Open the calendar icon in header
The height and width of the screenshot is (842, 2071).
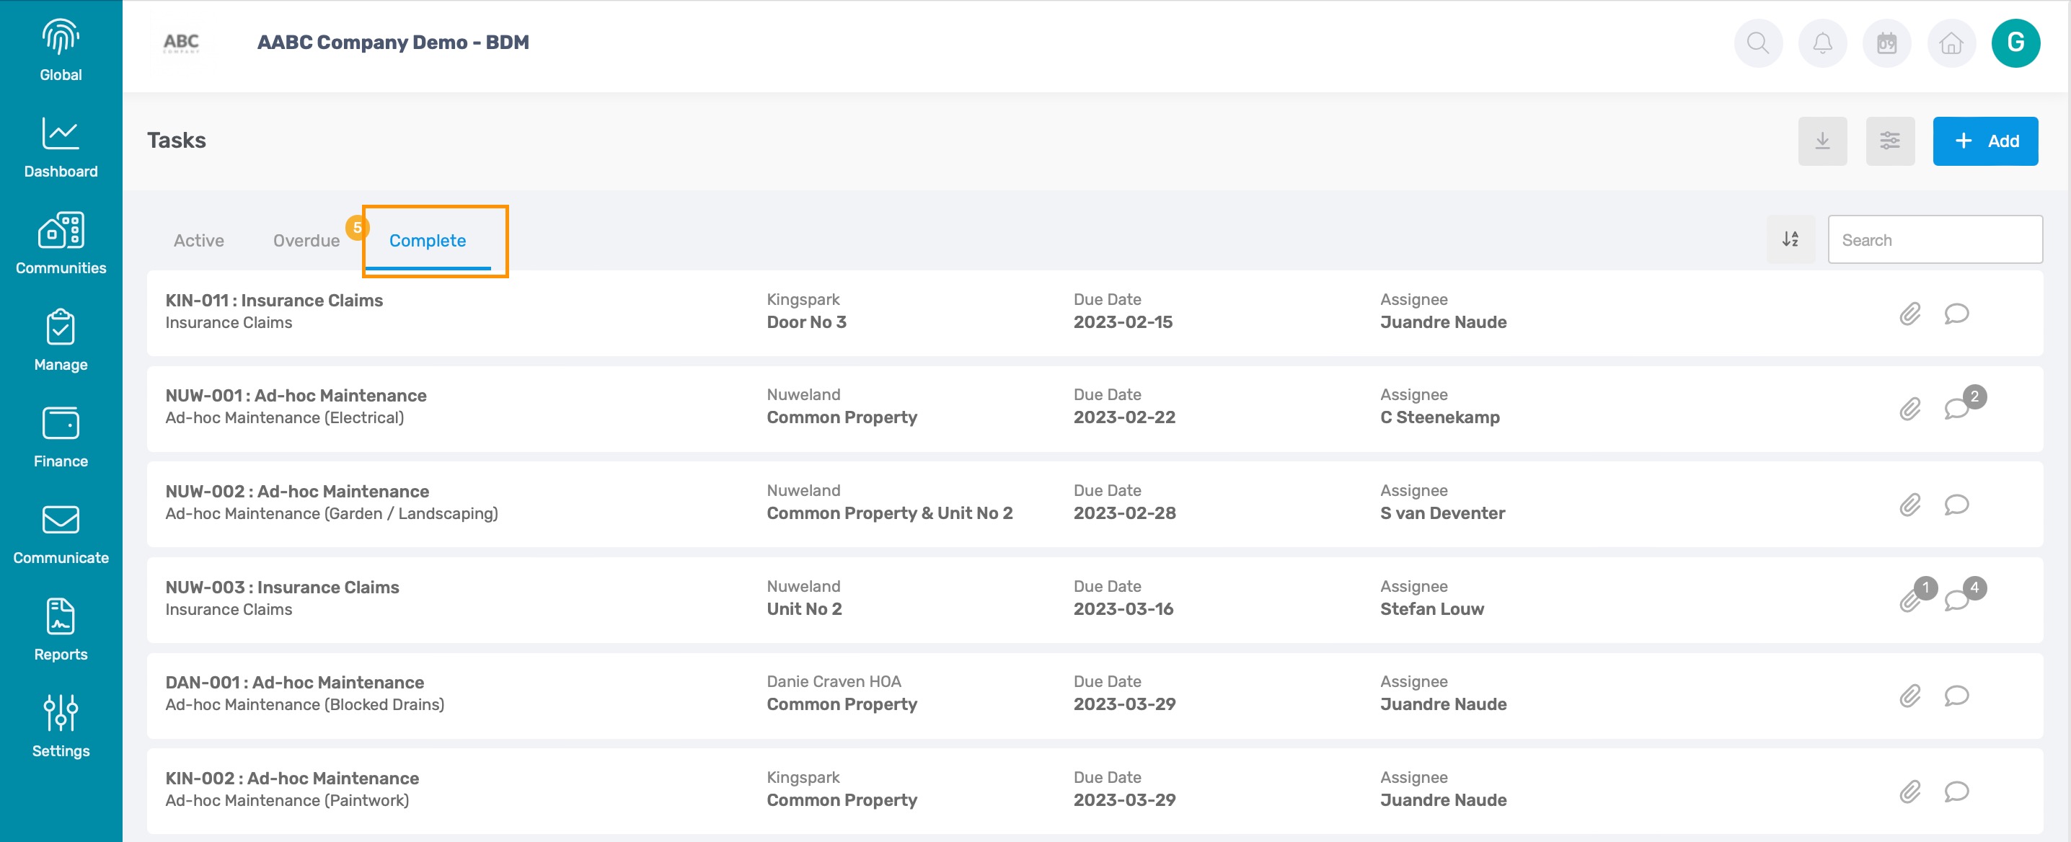[1886, 43]
